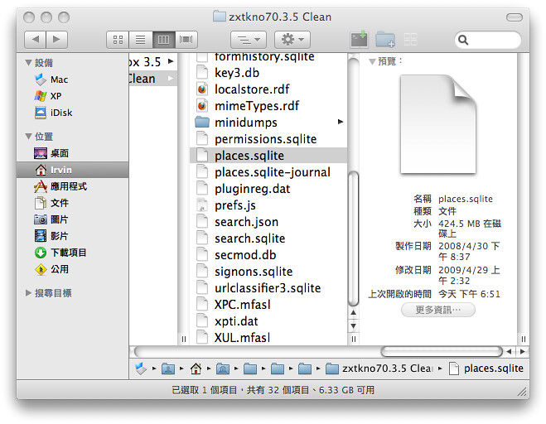The image size is (546, 424).
Task: Click the library icon in path bar
Action: tap(223, 369)
